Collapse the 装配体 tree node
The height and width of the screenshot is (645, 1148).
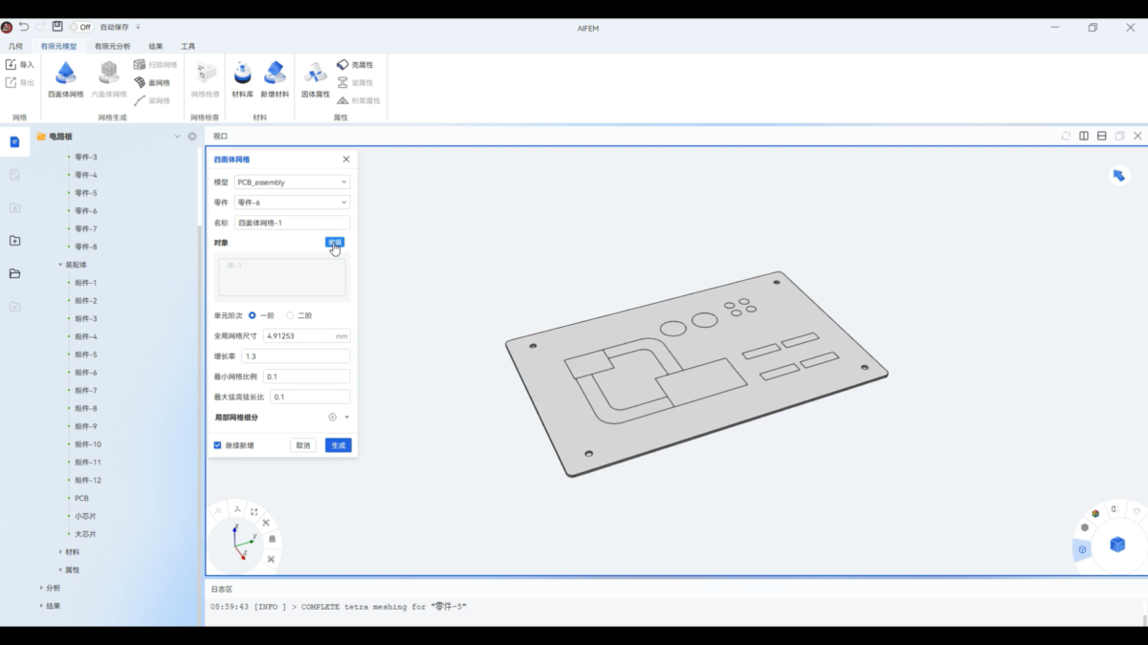click(x=59, y=265)
